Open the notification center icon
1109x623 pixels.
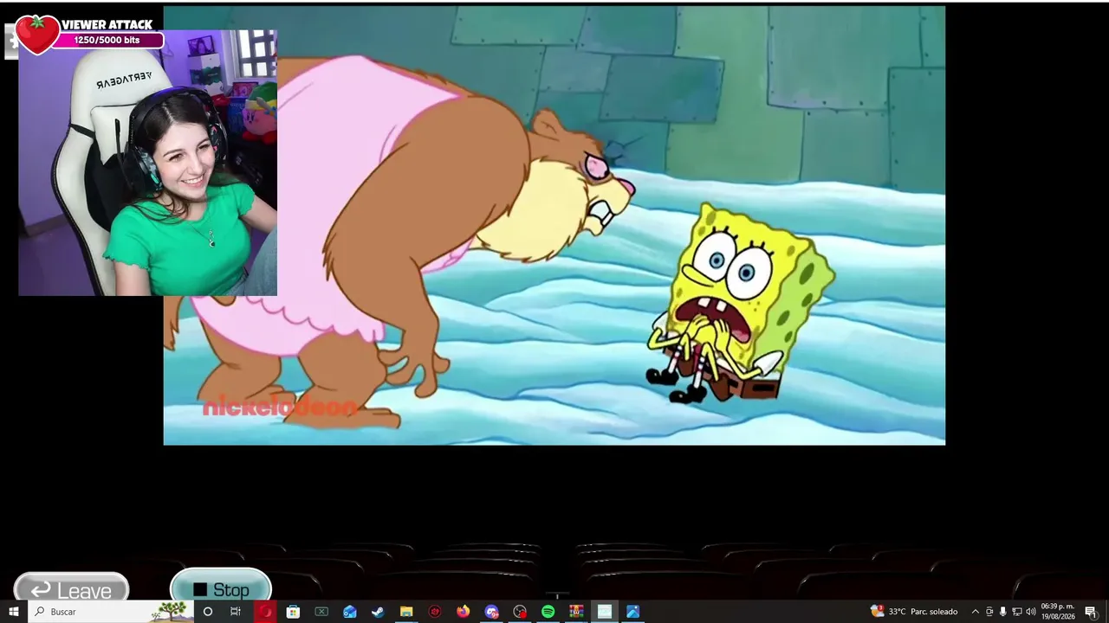pyautogui.click(x=1091, y=612)
